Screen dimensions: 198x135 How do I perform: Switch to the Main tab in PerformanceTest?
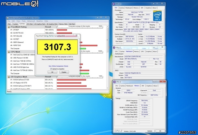click(x=9, y=24)
